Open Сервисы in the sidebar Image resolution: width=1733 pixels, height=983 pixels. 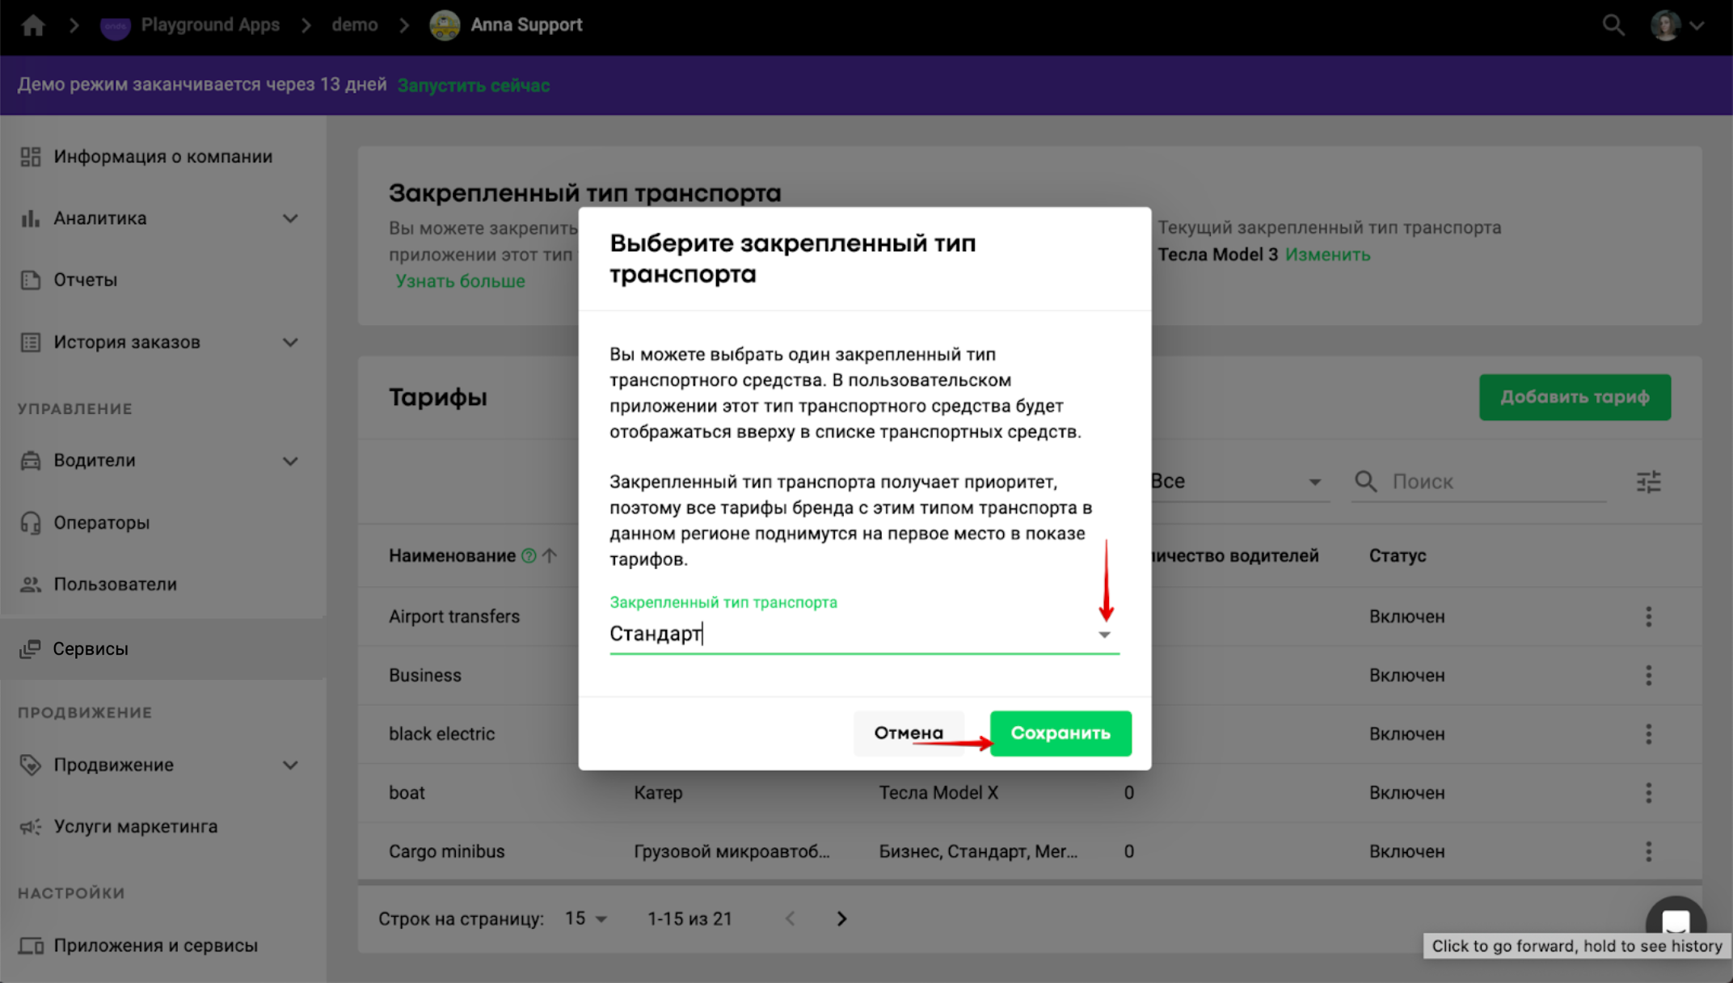point(91,649)
